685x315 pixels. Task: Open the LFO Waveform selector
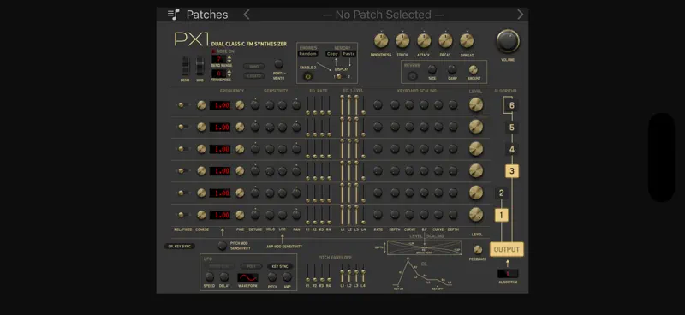[x=247, y=278]
